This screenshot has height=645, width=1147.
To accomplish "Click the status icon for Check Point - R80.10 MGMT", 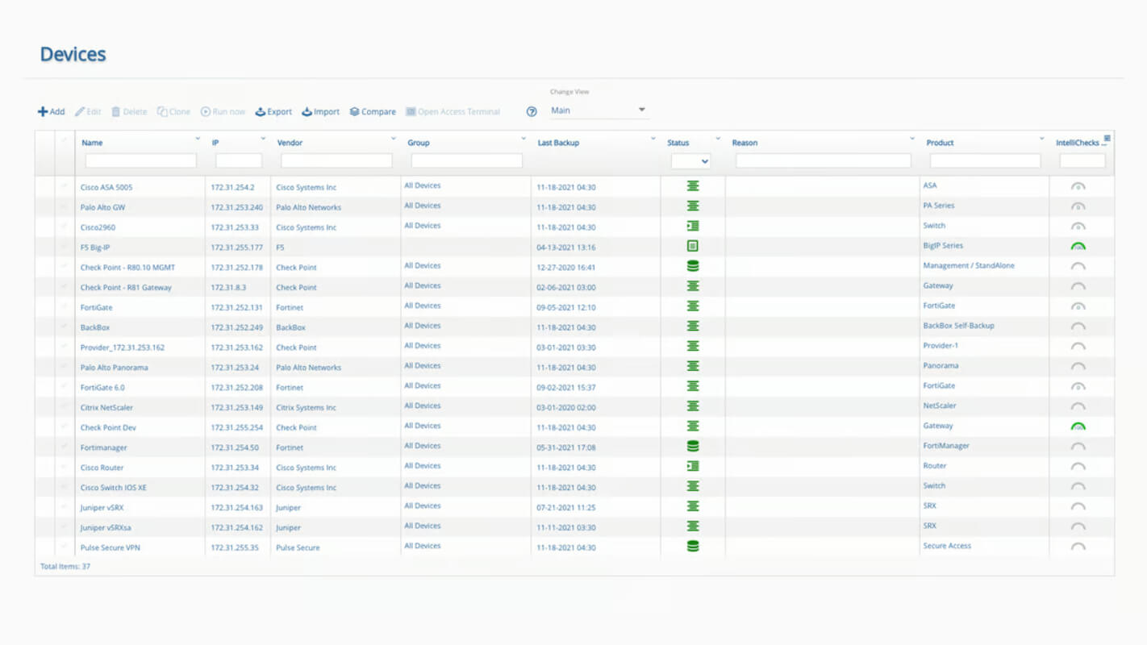I will click(692, 266).
